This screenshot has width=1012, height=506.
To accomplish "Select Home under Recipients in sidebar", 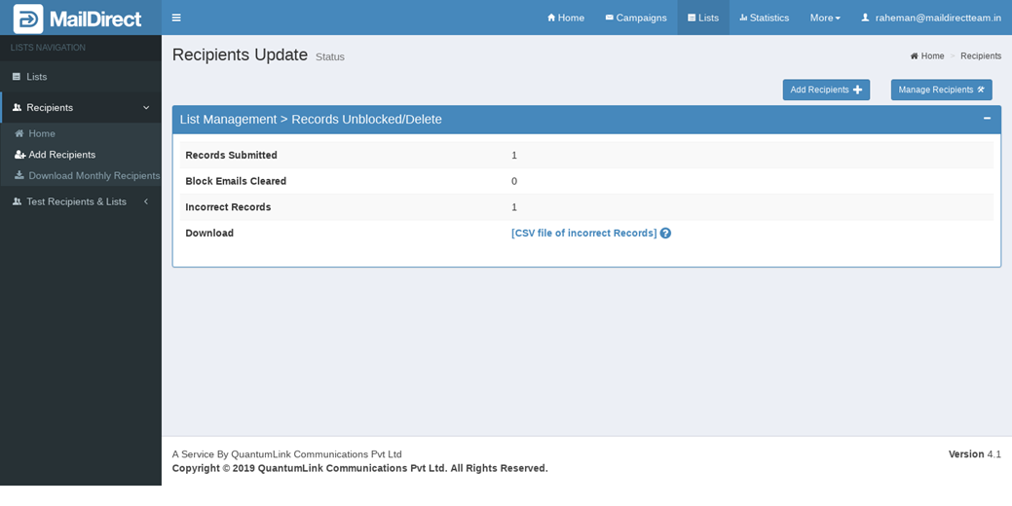I will 41,133.
